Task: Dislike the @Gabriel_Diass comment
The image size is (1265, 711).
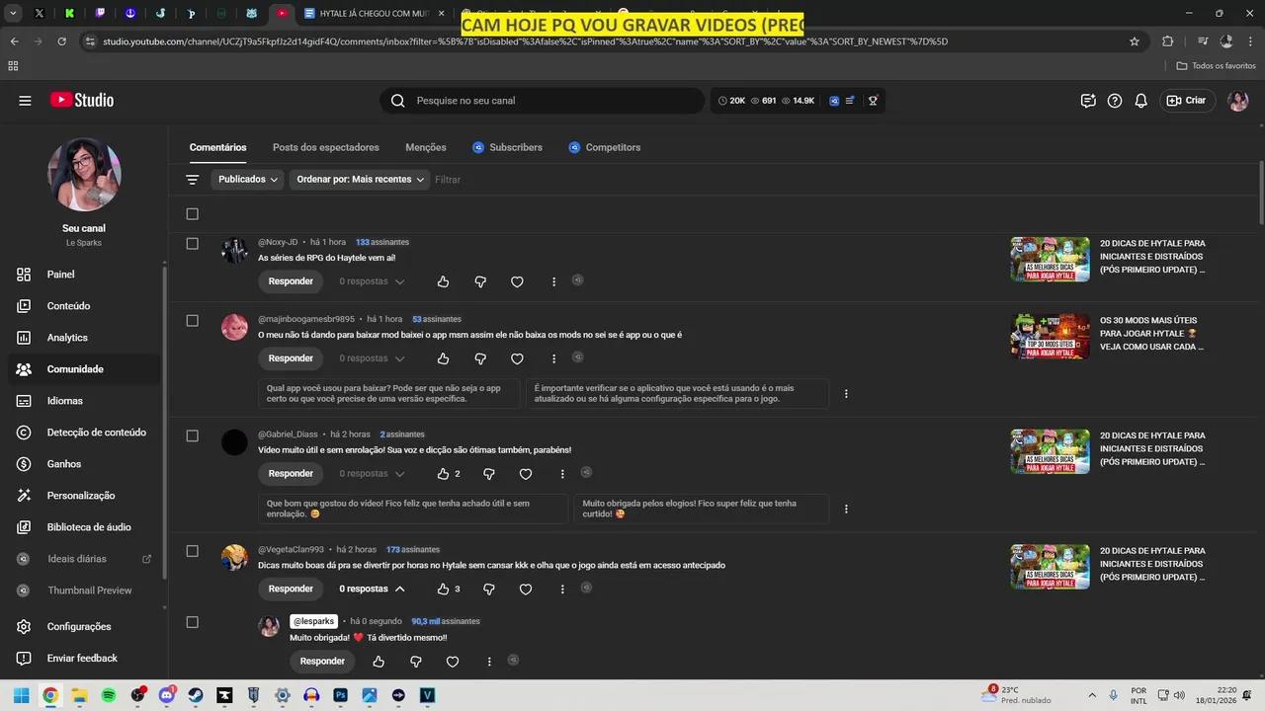Action: 488,474
